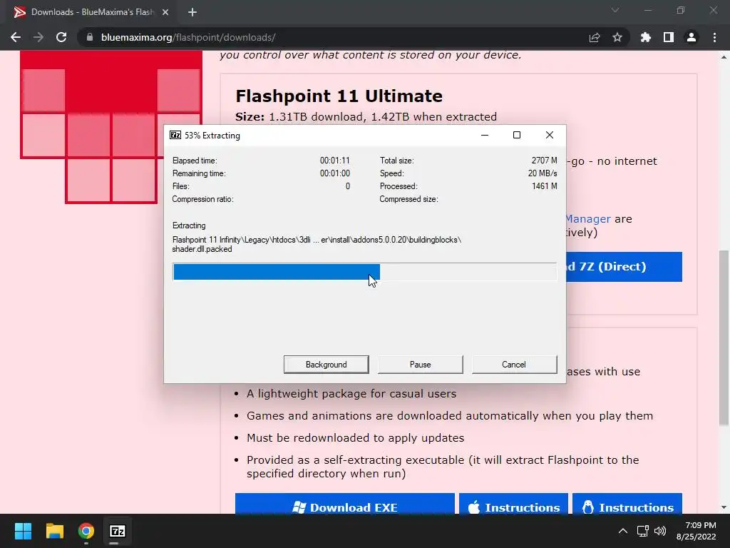The image size is (730, 548).
Task: Click the 53% Extracting title text
Action: 212,136
